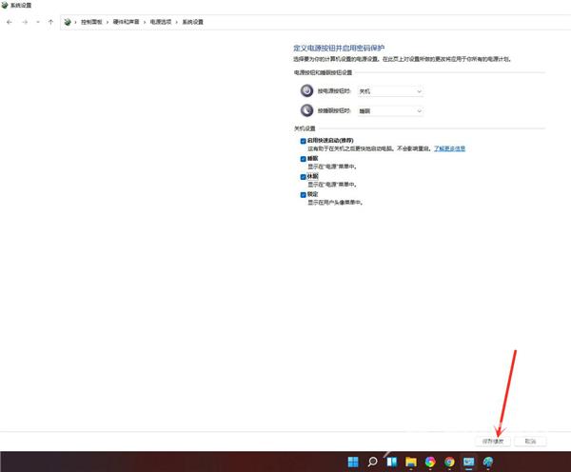571x472 pixels.
Task: Click 取消 button
Action: pos(530,441)
